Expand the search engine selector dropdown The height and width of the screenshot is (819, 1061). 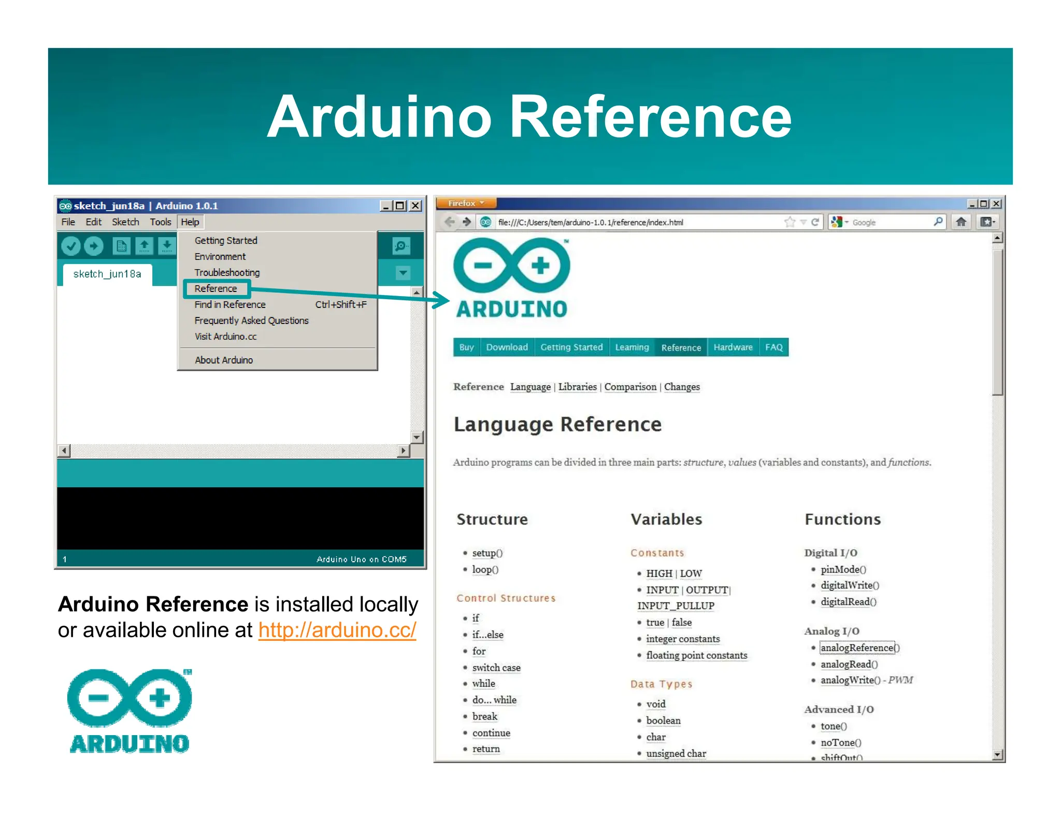pos(839,222)
